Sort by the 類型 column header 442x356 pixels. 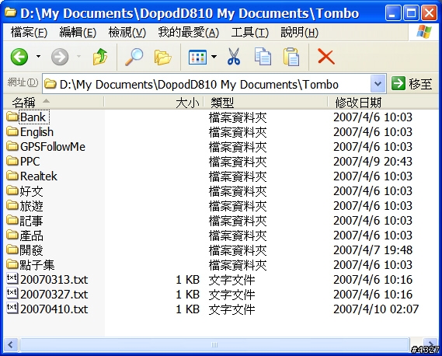[x=266, y=103]
